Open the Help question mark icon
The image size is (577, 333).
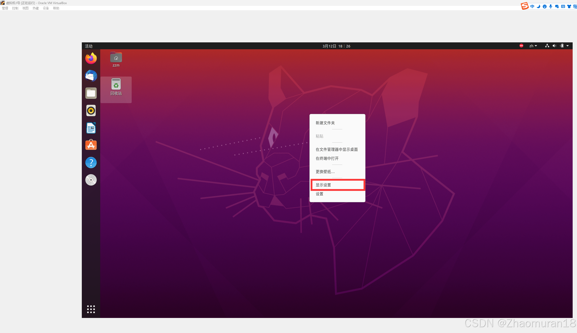91,163
